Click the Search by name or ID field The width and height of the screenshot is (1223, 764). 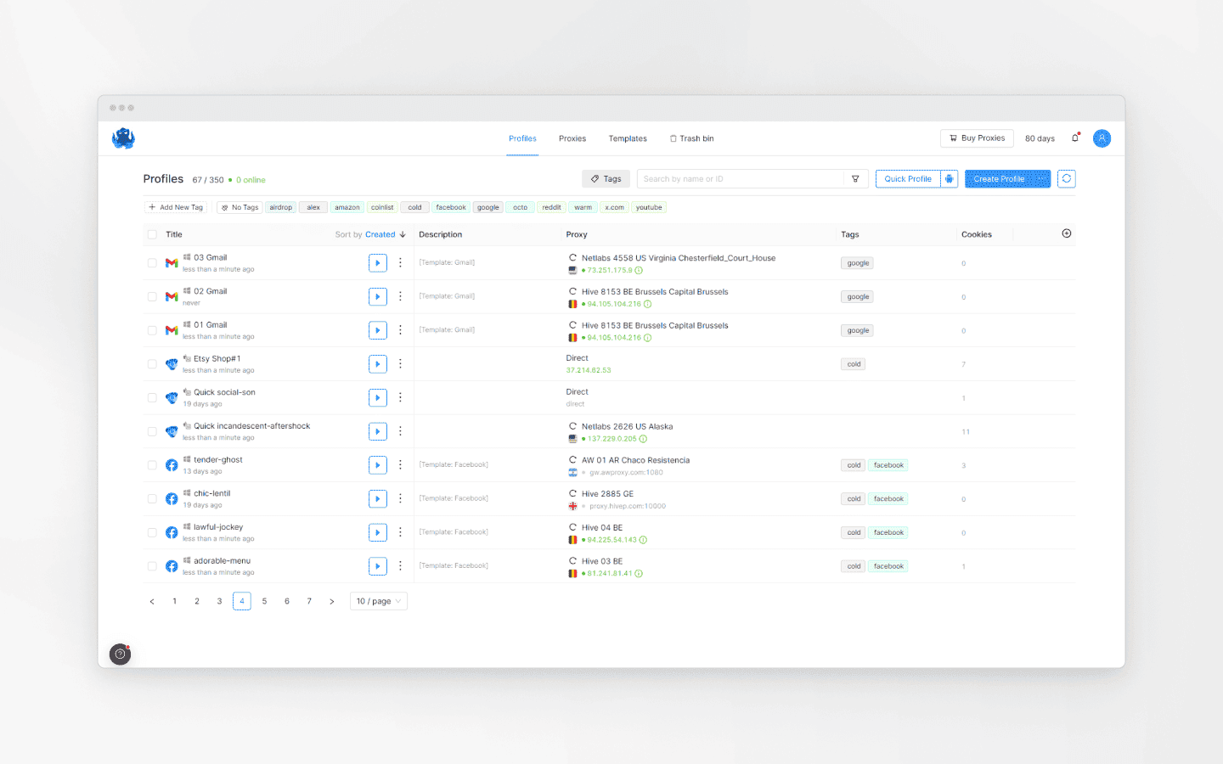coord(741,179)
